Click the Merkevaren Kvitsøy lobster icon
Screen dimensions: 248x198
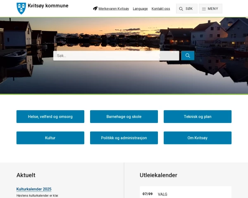tap(95, 8)
